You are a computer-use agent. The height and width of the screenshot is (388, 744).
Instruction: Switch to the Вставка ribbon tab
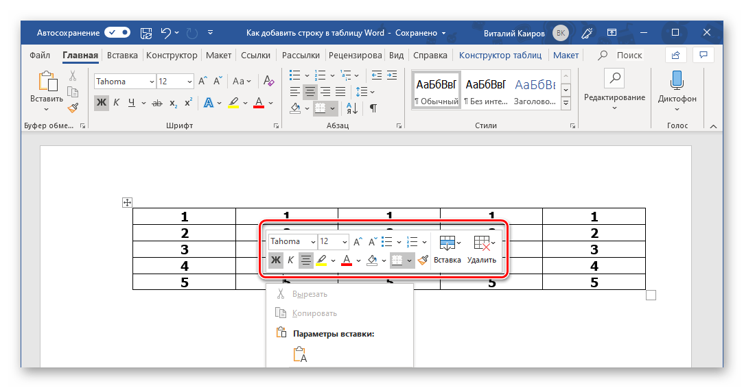click(122, 55)
